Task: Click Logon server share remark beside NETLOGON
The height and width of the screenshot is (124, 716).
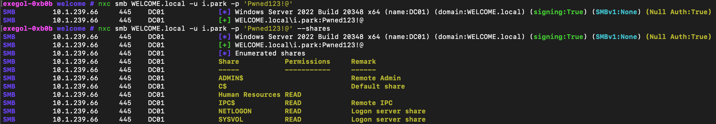Action: pos(388,111)
